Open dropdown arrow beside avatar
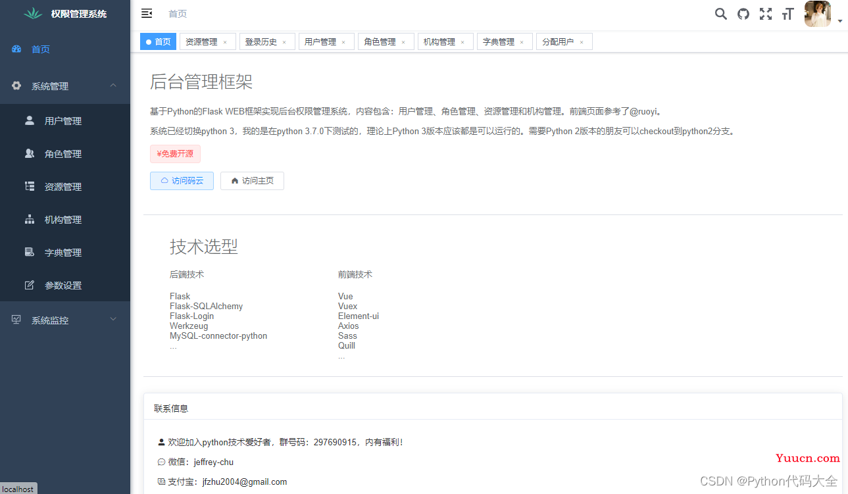 point(840,22)
